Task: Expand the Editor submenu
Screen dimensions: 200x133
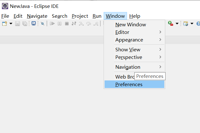Action: [134, 32]
